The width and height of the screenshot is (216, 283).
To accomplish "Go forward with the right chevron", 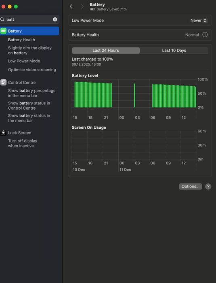I will click(x=82, y=6).
